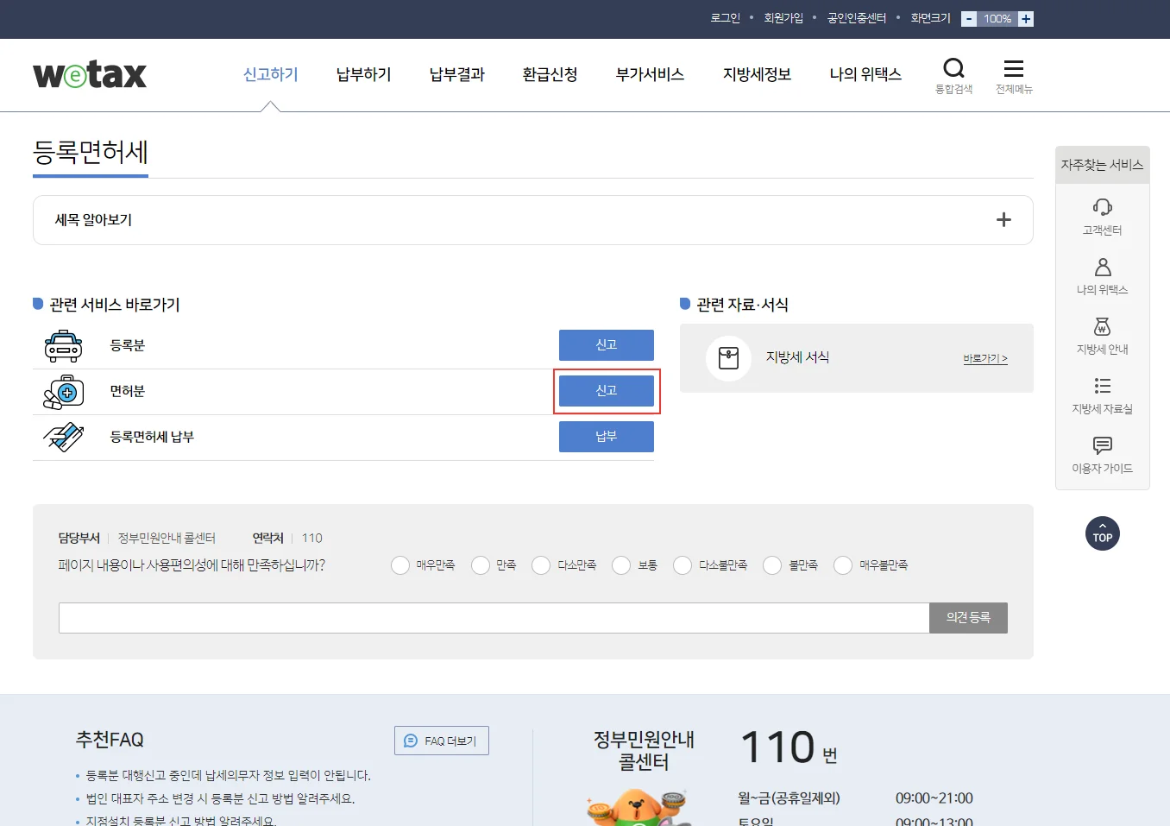Open the 이용자 가이드 icon
This screenshot has width=1170, height=826.
(1102, 445)
